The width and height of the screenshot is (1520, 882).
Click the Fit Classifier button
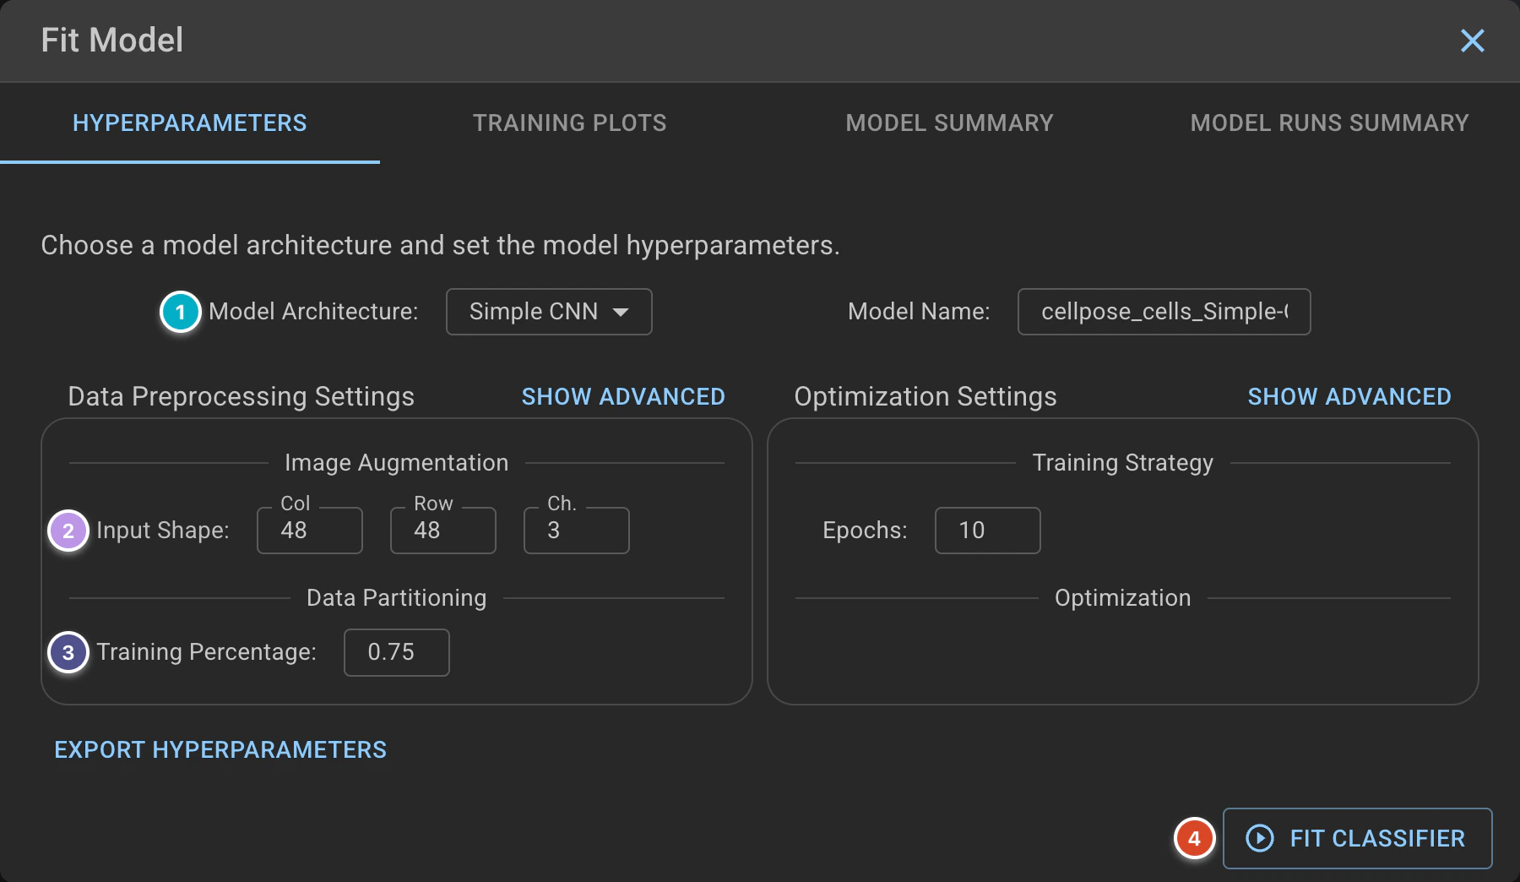pos(1357,838)
